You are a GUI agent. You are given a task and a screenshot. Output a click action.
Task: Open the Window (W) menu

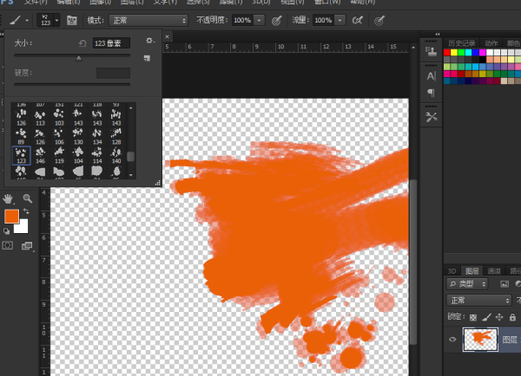pyautogui.click(x=327, y=2)
